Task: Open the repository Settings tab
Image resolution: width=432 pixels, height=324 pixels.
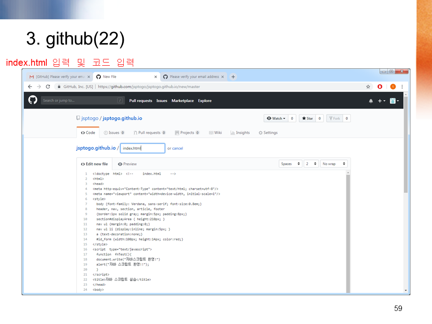Action: 268,133
